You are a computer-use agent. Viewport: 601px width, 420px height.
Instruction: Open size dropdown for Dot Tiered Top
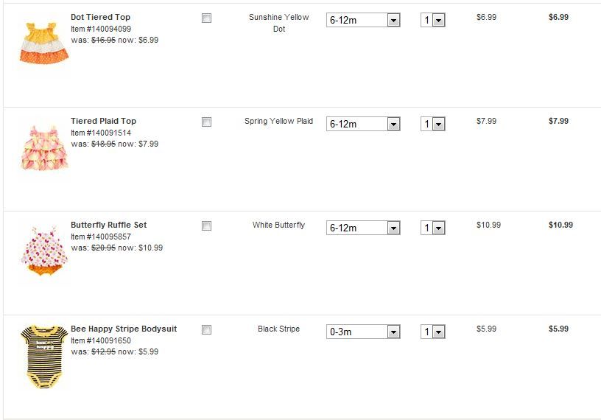click(x=363, y=21)
